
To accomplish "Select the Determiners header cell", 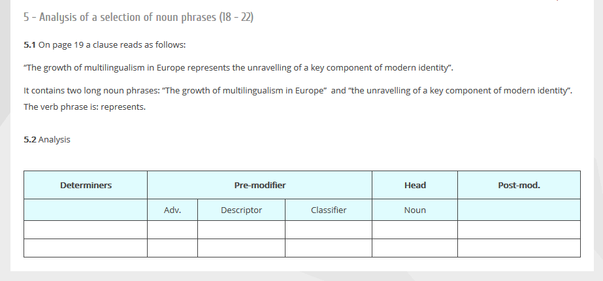I will pos(86,186).
